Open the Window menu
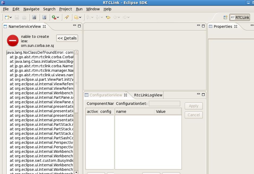This screenshot has height=174, width=254. pyautogui.click(x=93, y=9)
